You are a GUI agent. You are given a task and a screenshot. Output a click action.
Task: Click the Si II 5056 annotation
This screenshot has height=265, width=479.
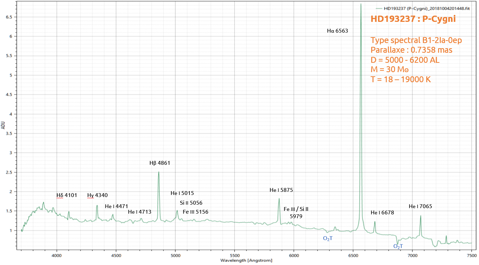(191, 203)
